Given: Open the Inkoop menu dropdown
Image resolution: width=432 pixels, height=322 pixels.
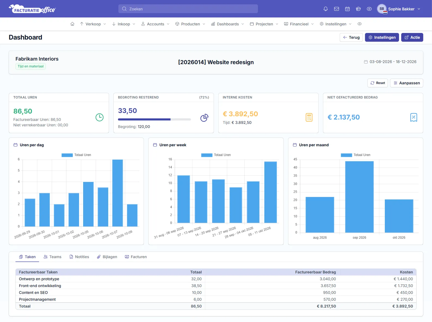Looking at the screenshot, I should 124,24.
